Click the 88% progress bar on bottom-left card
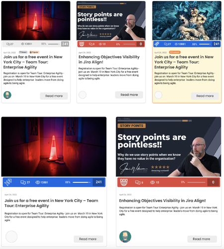This screenshot has width=224, height=249. 81,182
